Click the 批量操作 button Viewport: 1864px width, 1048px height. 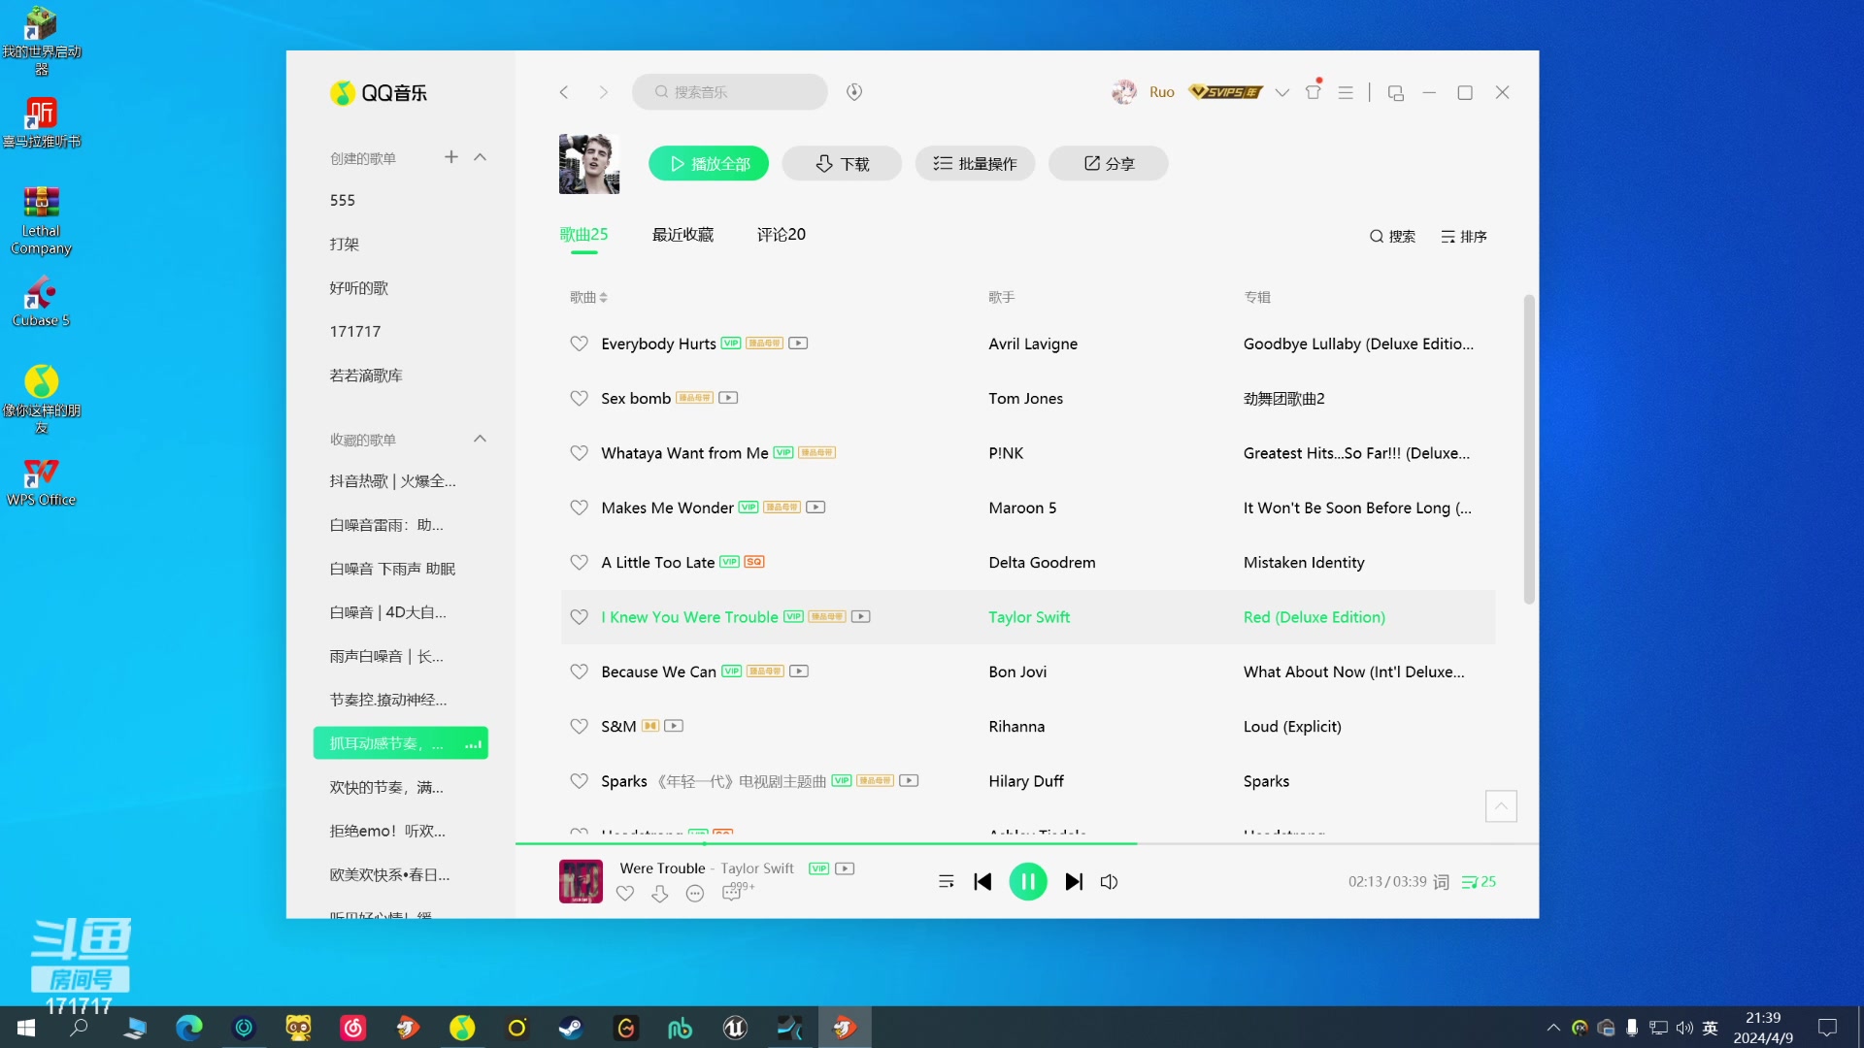pos(975,163)
